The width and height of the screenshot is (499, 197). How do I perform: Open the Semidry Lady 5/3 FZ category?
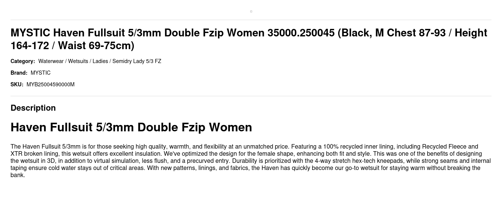tap(137, 61)
